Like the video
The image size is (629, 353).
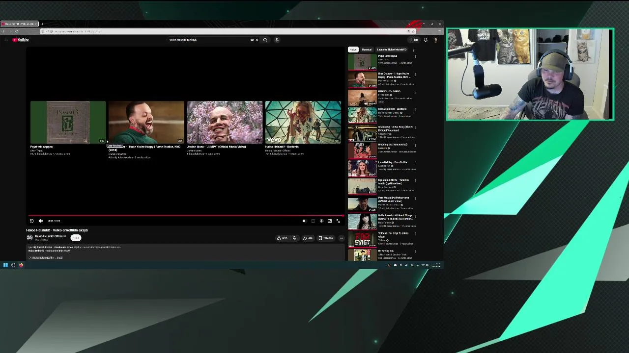click(x=282, y=238)
